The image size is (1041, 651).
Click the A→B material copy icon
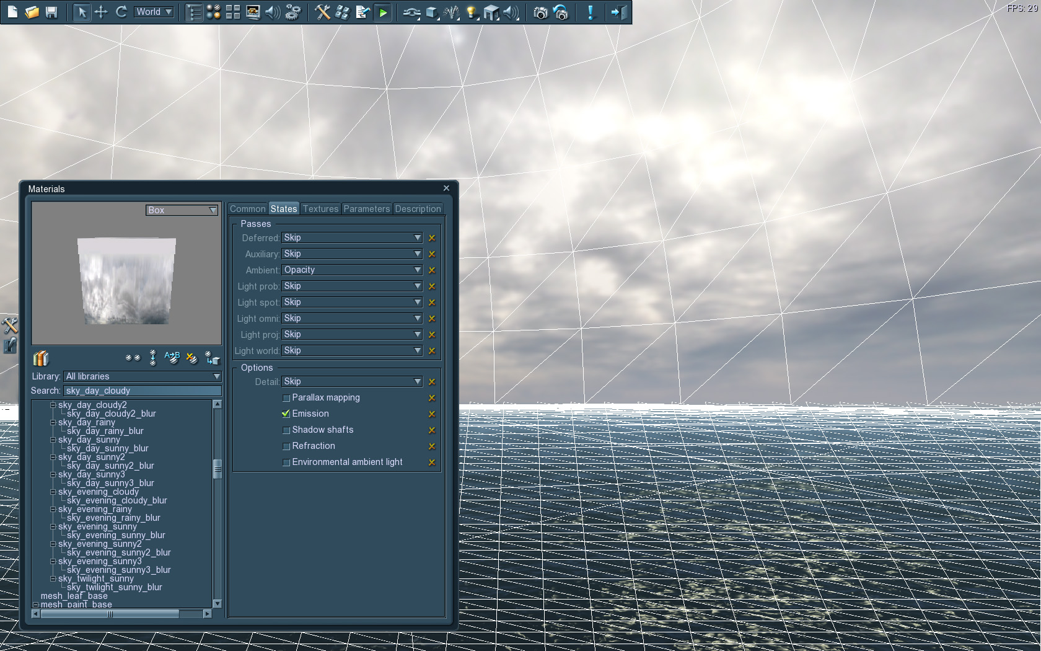point(172,358)
